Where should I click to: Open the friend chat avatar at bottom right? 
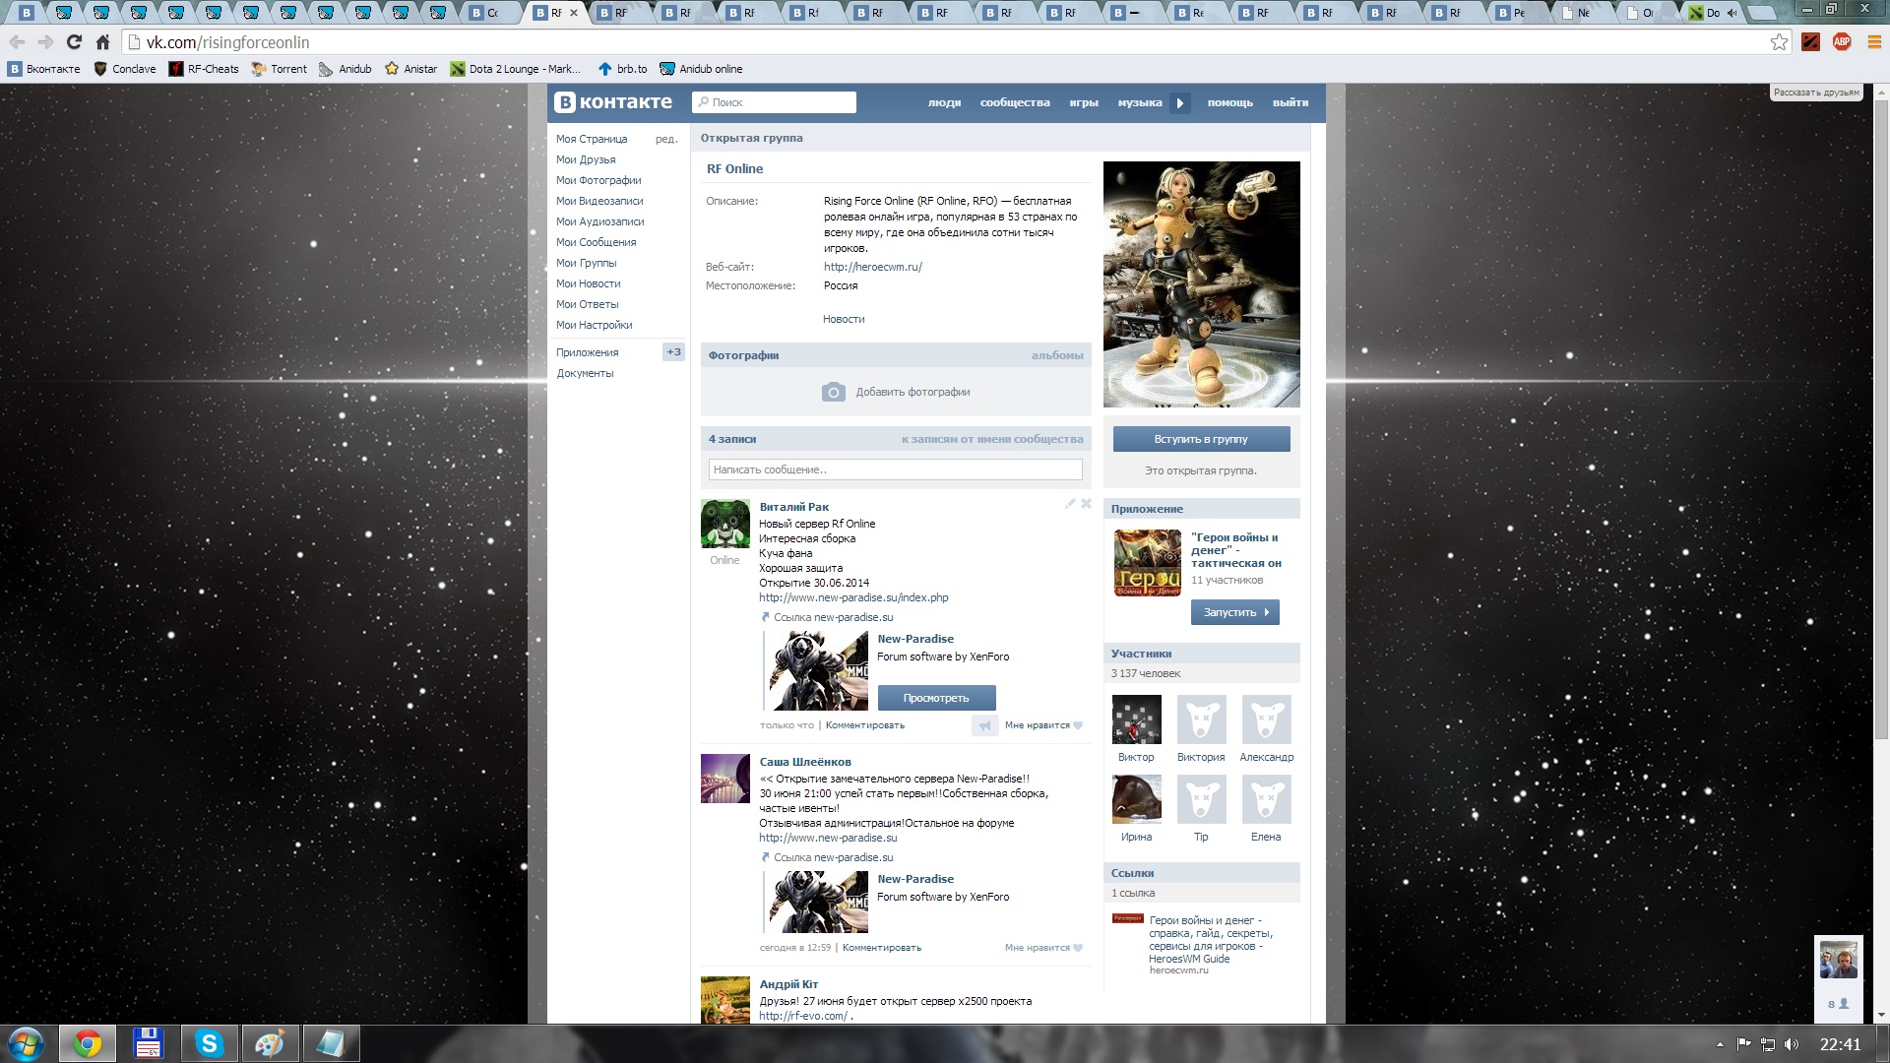pos(1838,959)
